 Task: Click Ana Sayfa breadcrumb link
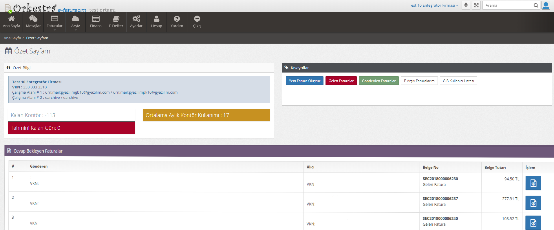(12, 38)
